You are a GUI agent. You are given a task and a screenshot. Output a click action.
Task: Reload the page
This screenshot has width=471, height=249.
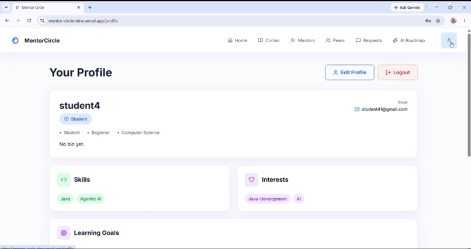[x=29, y=20]
